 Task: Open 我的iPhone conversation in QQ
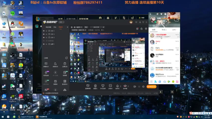(164, 75)
